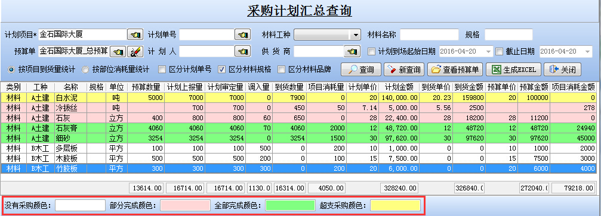Open lookup icon beside 计划单号 field
Screen dimensions: 601x216
click(x=243, y=35)
